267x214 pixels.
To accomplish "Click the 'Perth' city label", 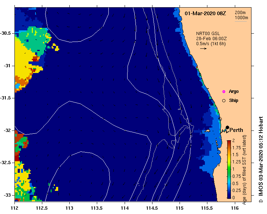I will point(236,130).
